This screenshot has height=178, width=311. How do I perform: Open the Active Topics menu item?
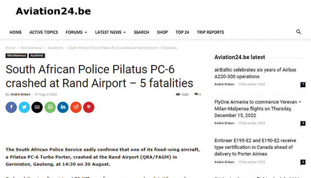point(44,32)
